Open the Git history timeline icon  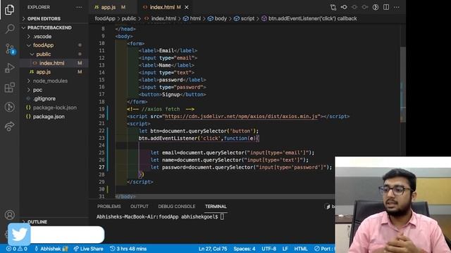coord(9,107)
